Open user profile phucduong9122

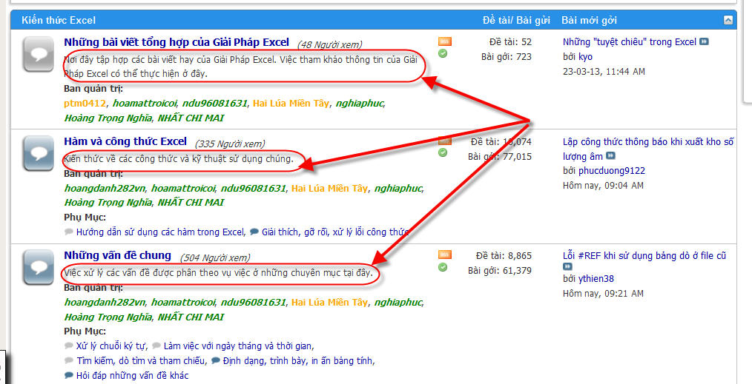pyautogui.click(x=612, y=171)
